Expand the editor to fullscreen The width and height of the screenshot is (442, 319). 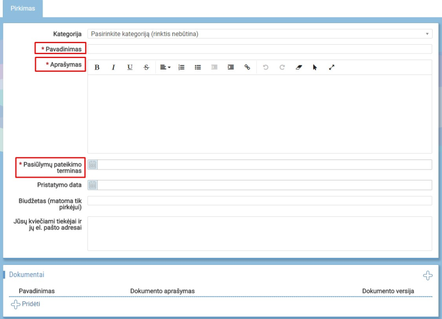(331, 67)
